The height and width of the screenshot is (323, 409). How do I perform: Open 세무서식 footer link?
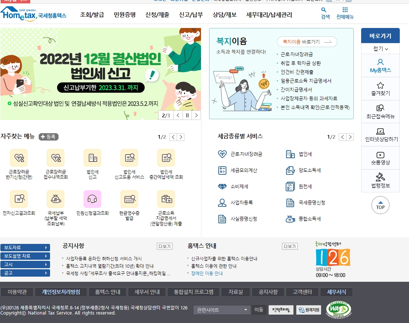pos(336,292)
